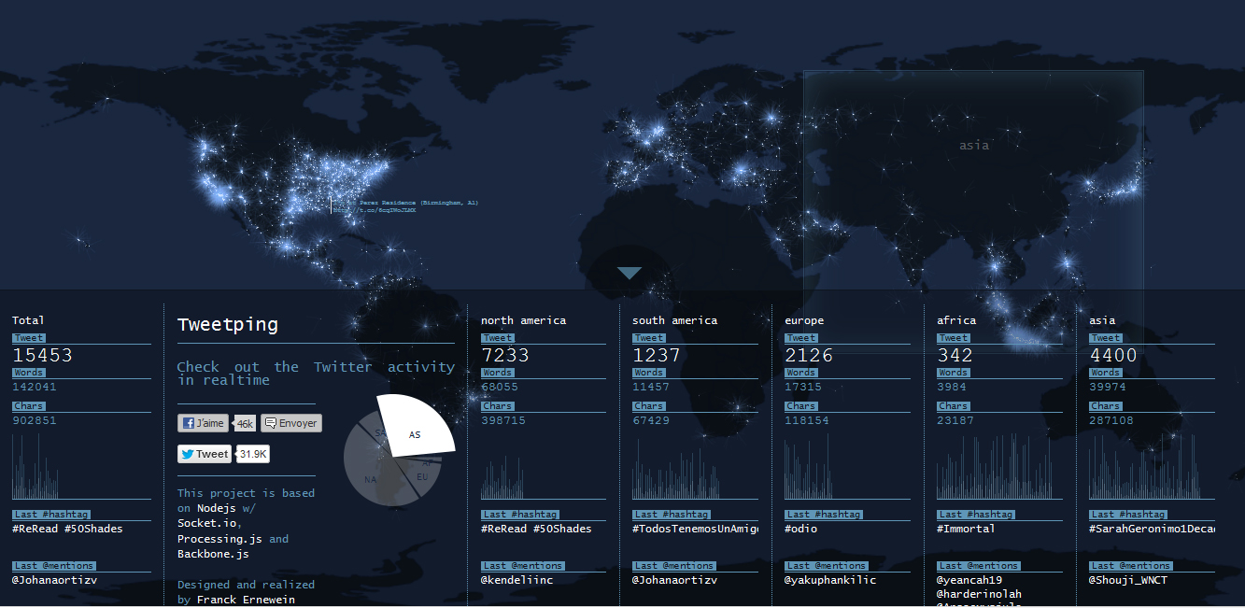Click the 46k Facebook like count bubble

coord(245,424)
